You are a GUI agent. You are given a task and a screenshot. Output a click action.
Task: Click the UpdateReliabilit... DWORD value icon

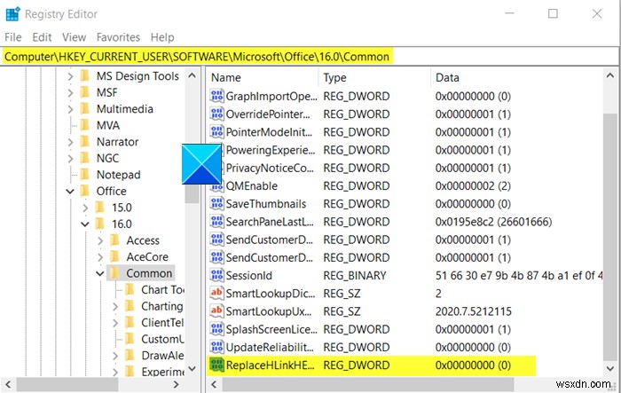tap(216, 347)
